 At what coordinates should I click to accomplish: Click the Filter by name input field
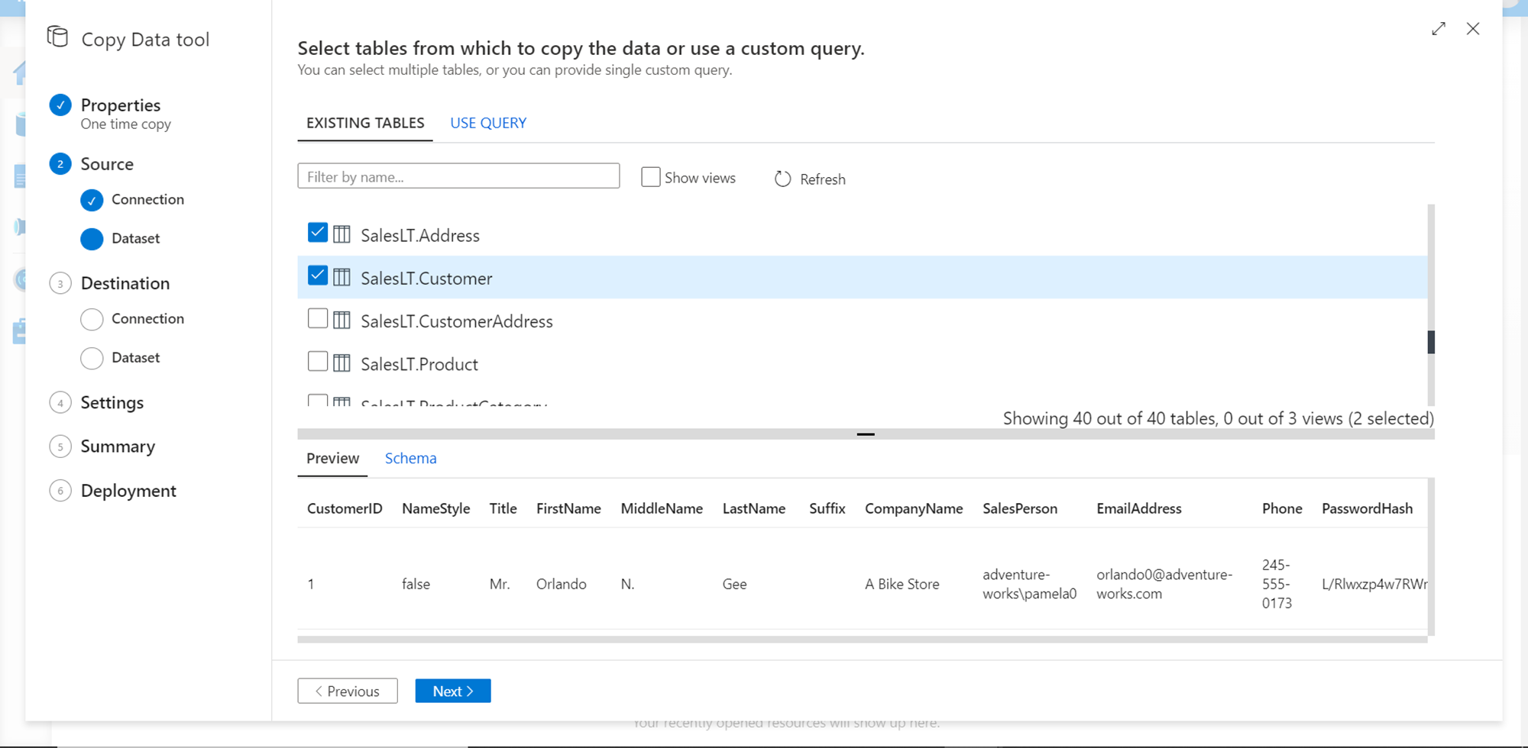458,176
